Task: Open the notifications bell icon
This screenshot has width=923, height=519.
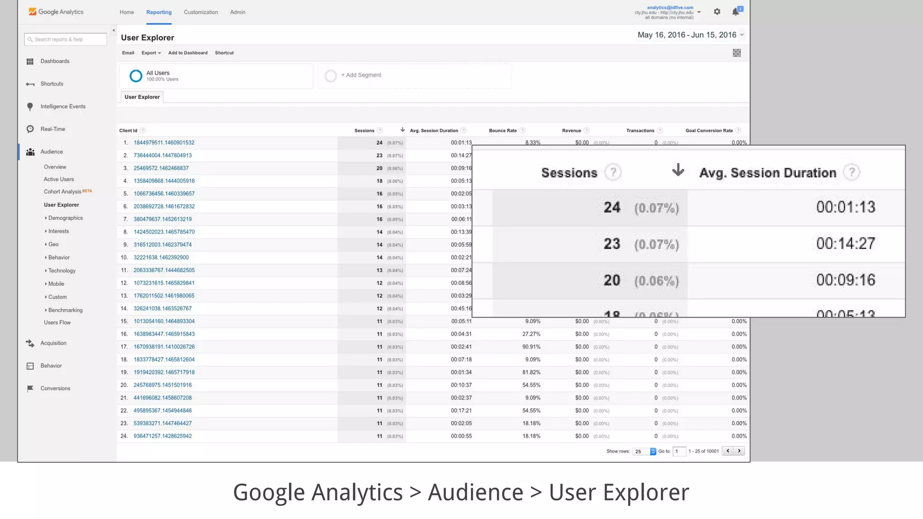Action: click(736, 12)
